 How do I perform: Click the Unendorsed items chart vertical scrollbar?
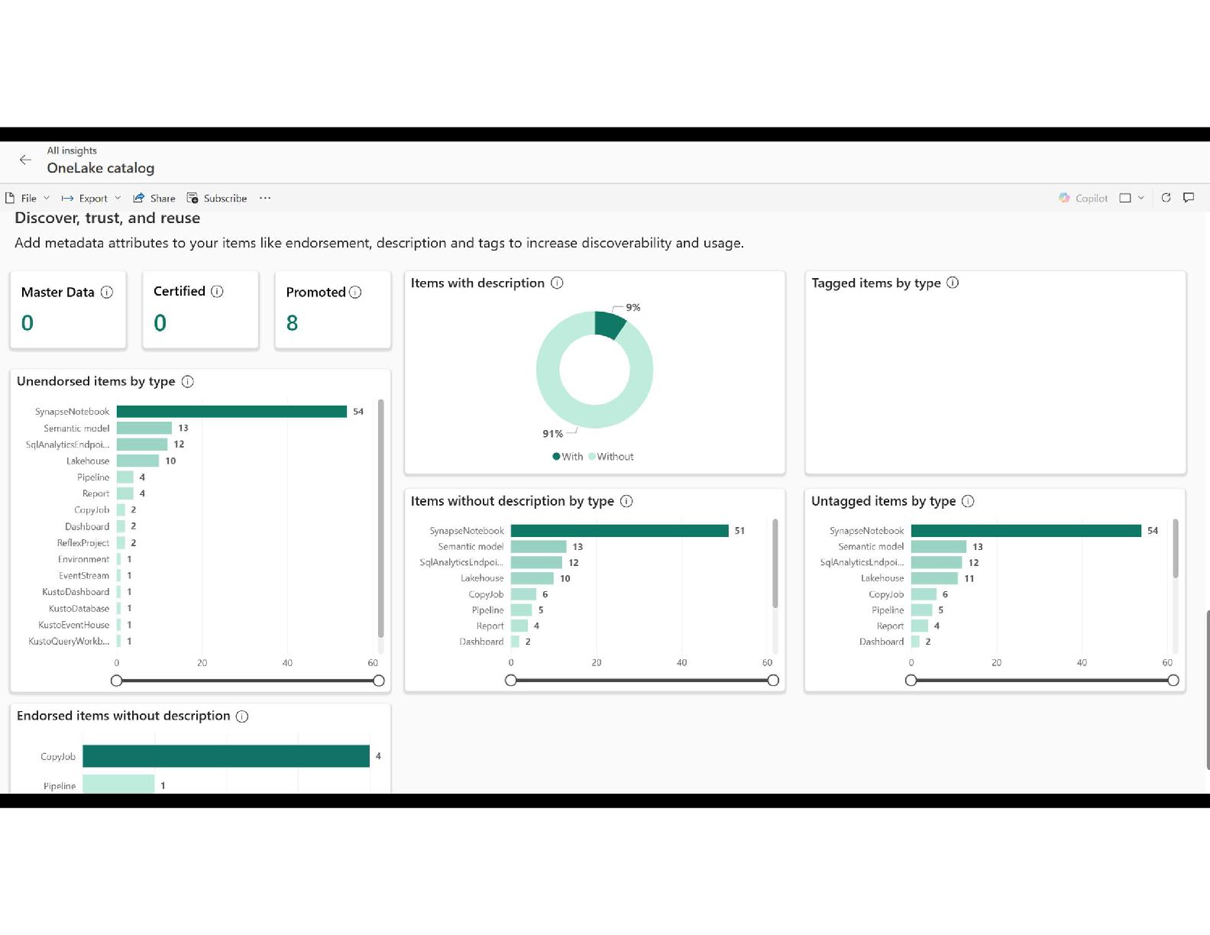pos(380,518)
